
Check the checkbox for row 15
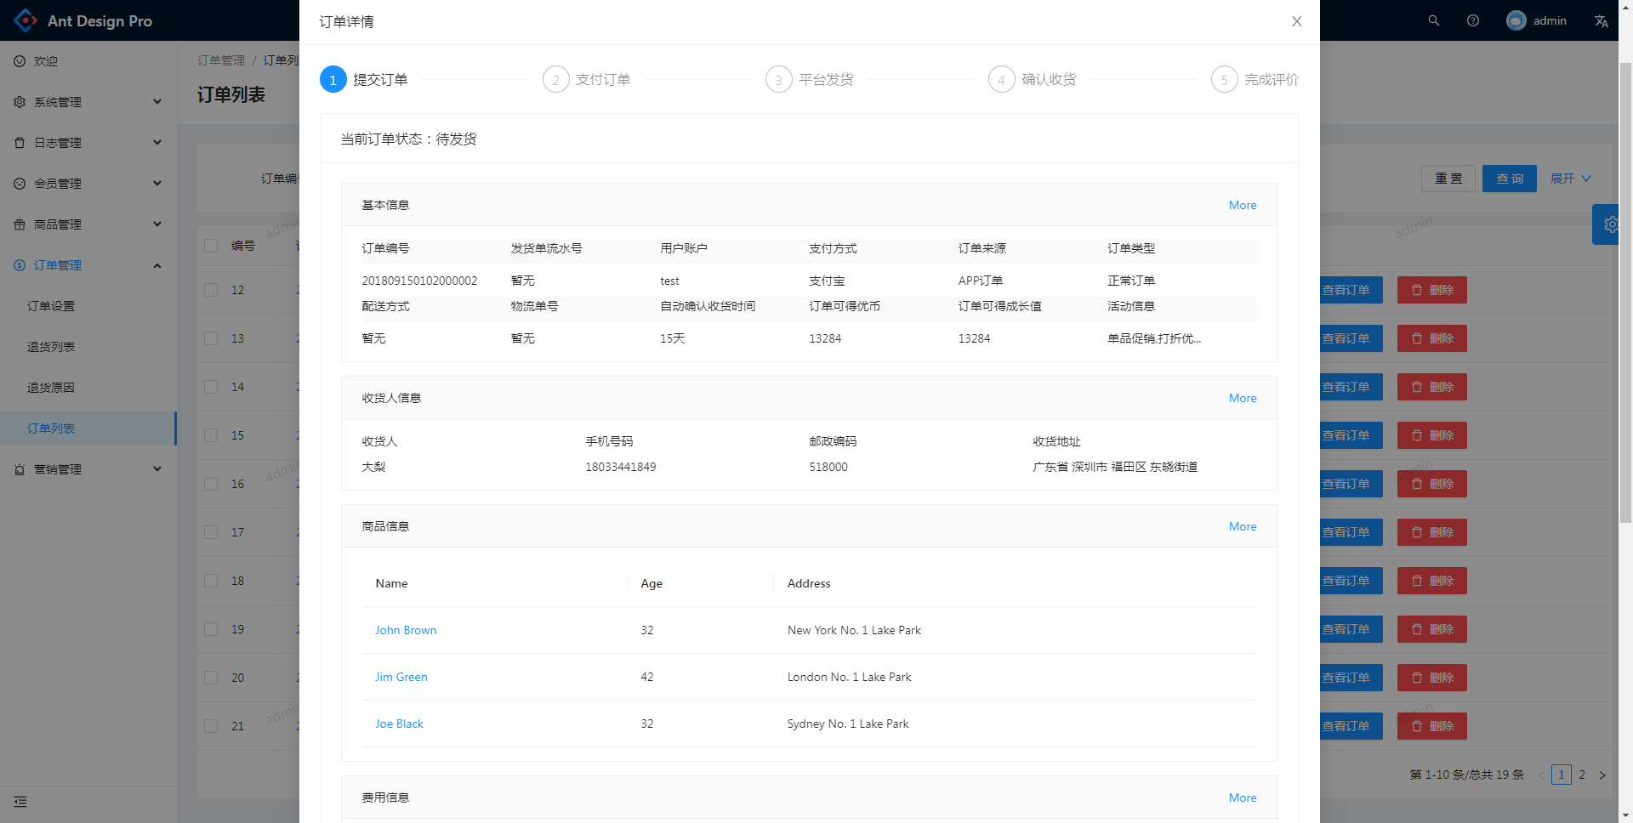pyautogui.click(x=211, y=434)
